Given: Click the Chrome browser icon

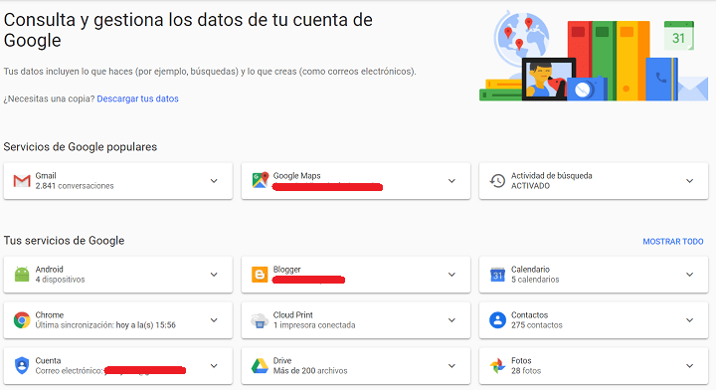Looking at the screenshot, I should click(x=22, y=320).
